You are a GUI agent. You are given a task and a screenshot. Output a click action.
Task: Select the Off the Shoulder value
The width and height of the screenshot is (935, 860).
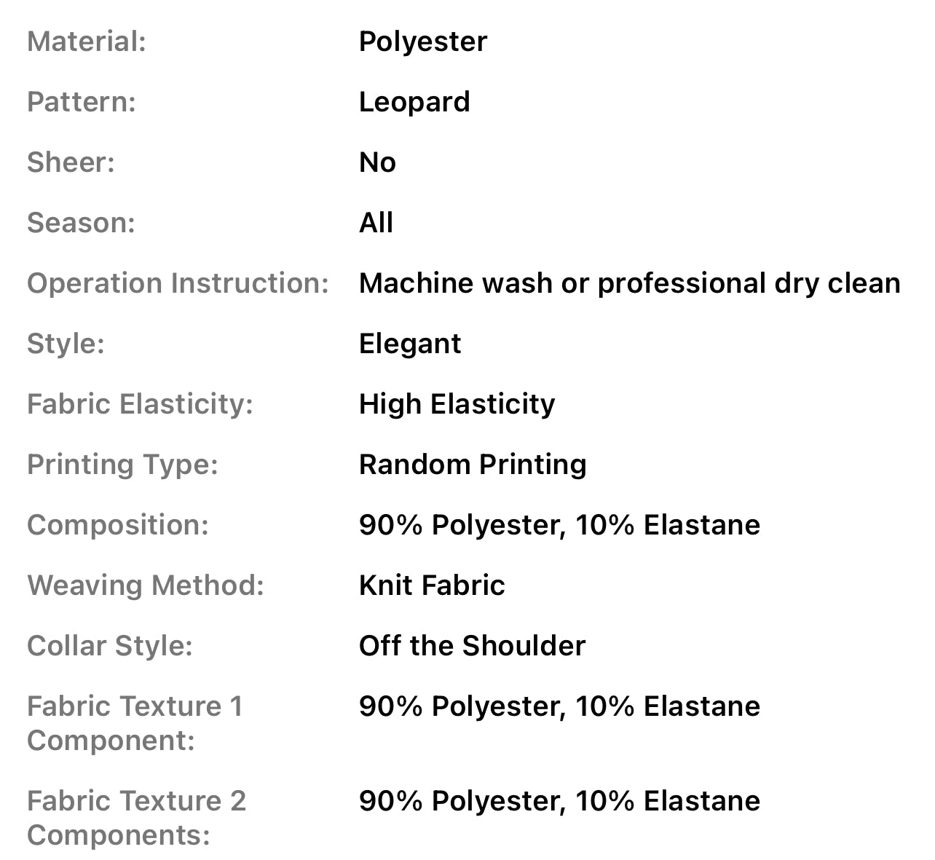[x=472, y=646]
